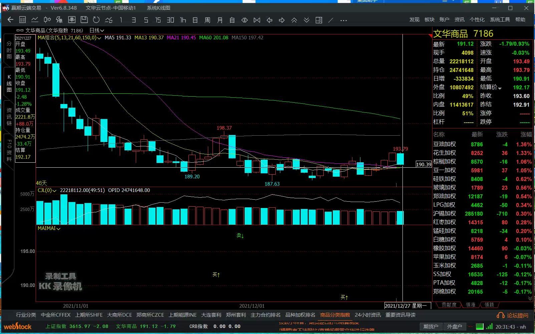Click the expand-horizontally chart icon
The image size is (535, 334).
coord(244,20)
